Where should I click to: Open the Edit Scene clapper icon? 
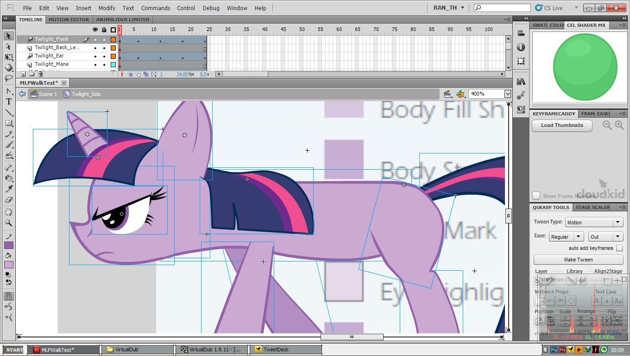click(x=447, y=94)
